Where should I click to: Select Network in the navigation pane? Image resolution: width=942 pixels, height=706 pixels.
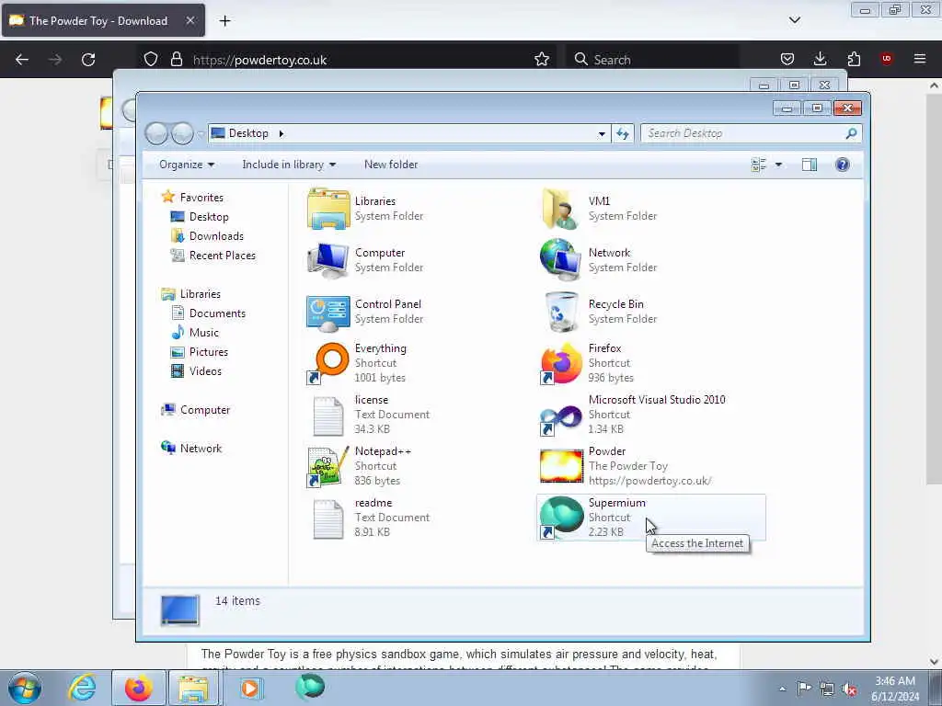pos(201,449)
